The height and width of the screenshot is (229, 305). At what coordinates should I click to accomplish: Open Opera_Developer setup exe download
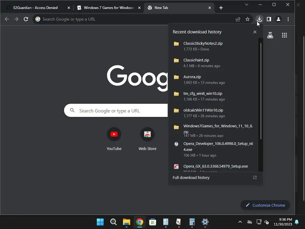tap(213, 149)
